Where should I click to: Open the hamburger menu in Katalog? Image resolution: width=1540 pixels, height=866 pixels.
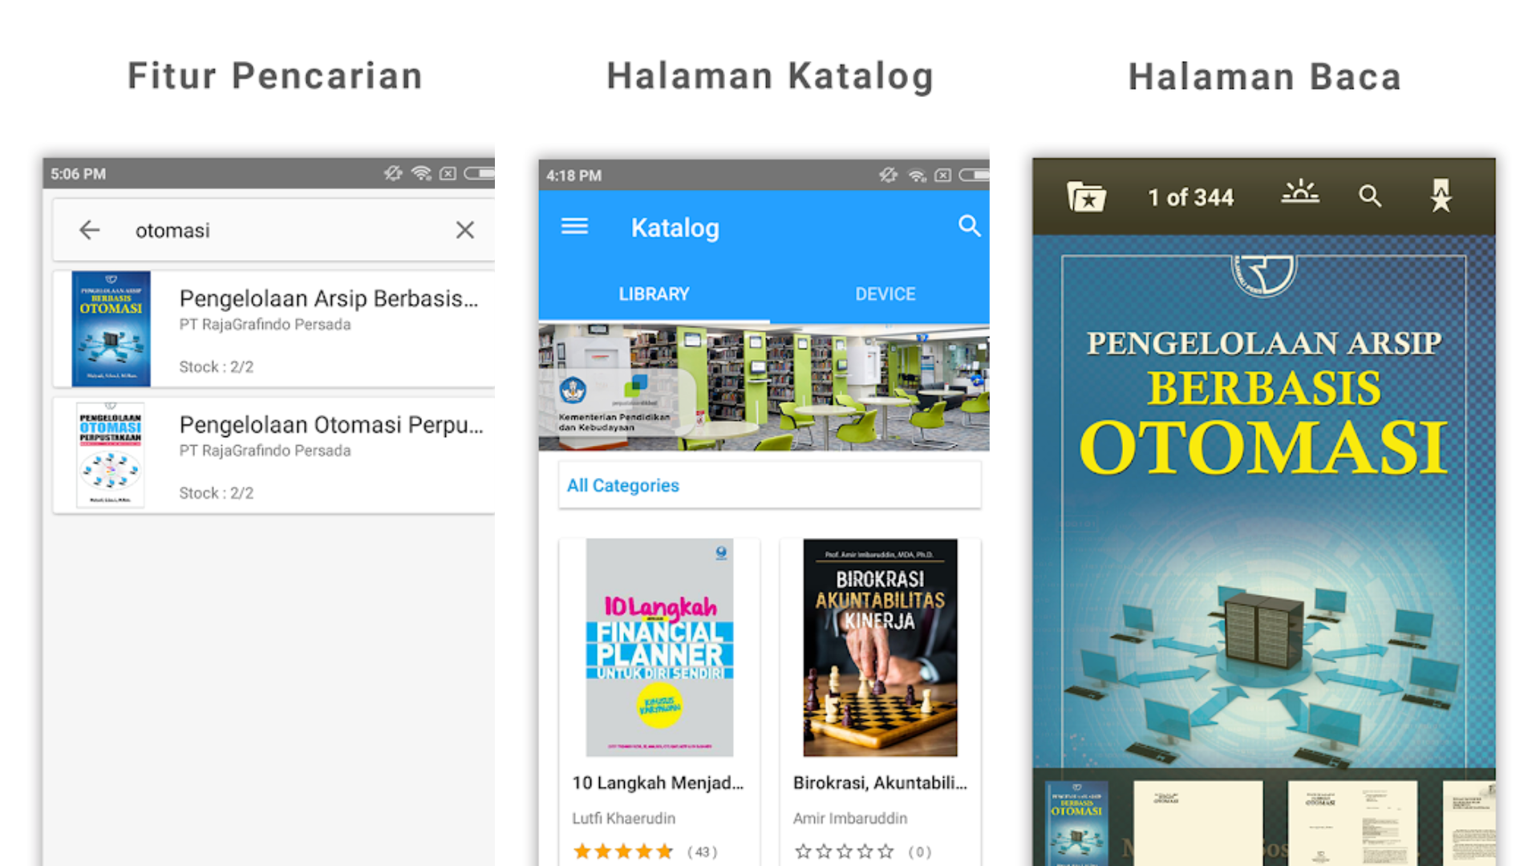click(574, 227)
